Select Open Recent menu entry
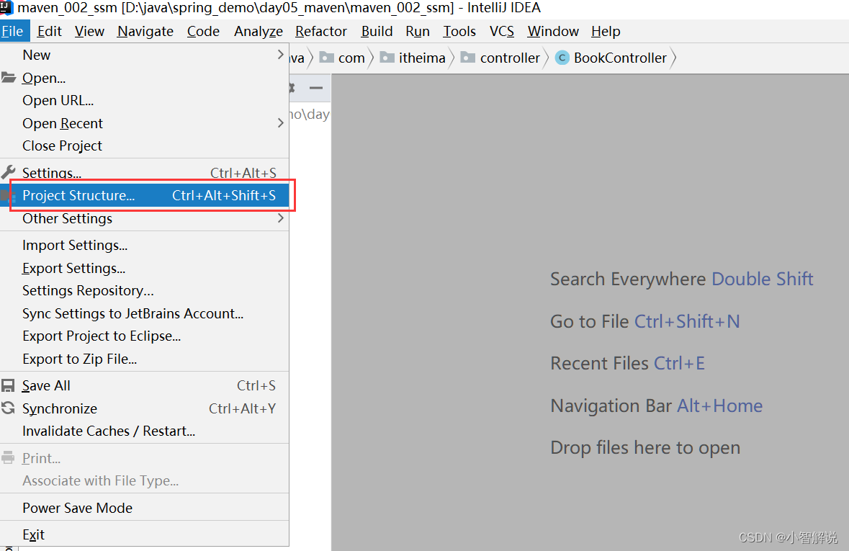The image size is (849, 551). click(x=145, y=123)
